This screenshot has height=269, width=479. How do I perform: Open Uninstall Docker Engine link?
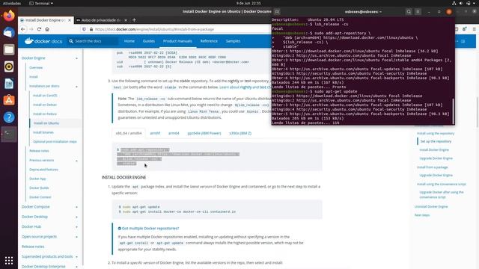pyautogui.click(x=431, y=206)
